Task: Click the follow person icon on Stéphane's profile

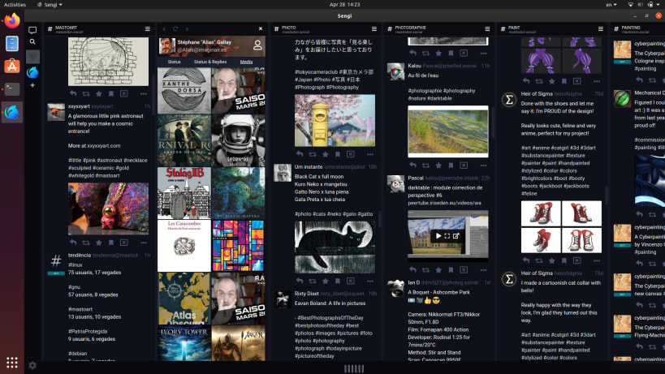Action: (257, 45)
